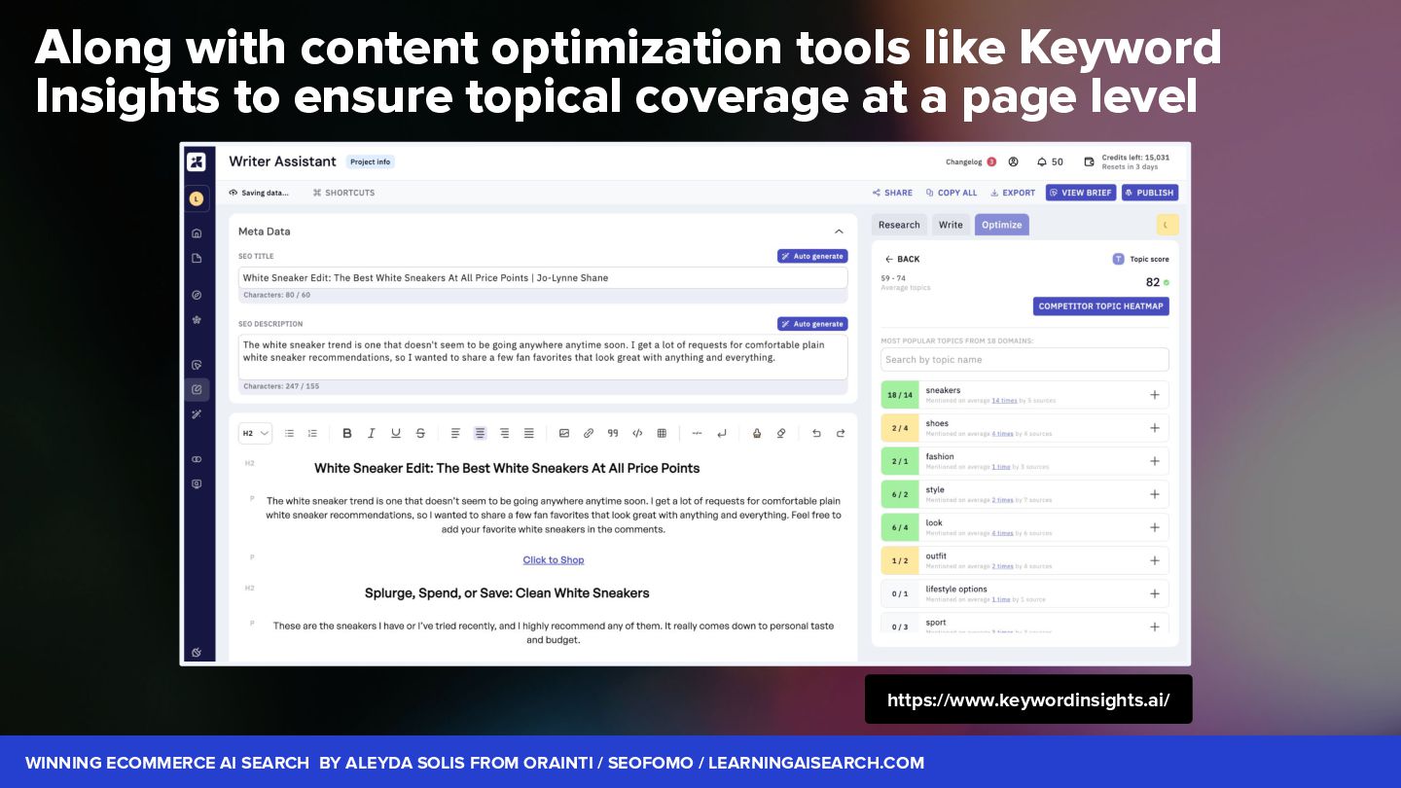Go BACK in the Optimize panel
1401x788 pixels.
[902, 259]
